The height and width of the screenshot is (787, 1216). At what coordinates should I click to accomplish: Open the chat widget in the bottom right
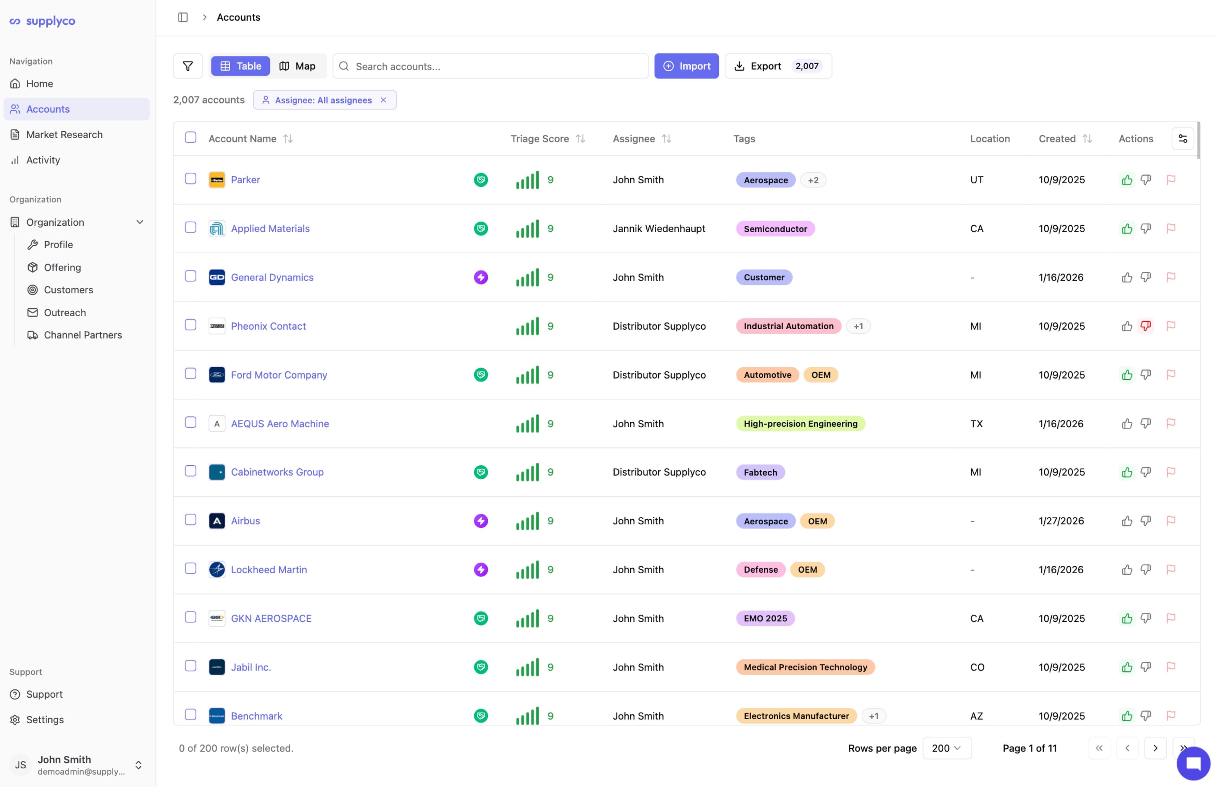pos(1194,764)
